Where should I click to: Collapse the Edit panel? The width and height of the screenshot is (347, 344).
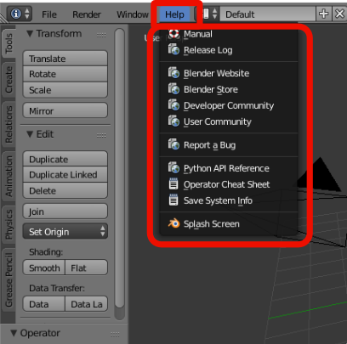click(x=30, y=134)
